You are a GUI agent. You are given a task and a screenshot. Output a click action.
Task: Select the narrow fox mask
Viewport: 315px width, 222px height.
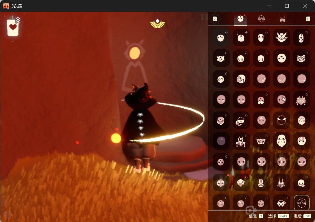point(302,37)
